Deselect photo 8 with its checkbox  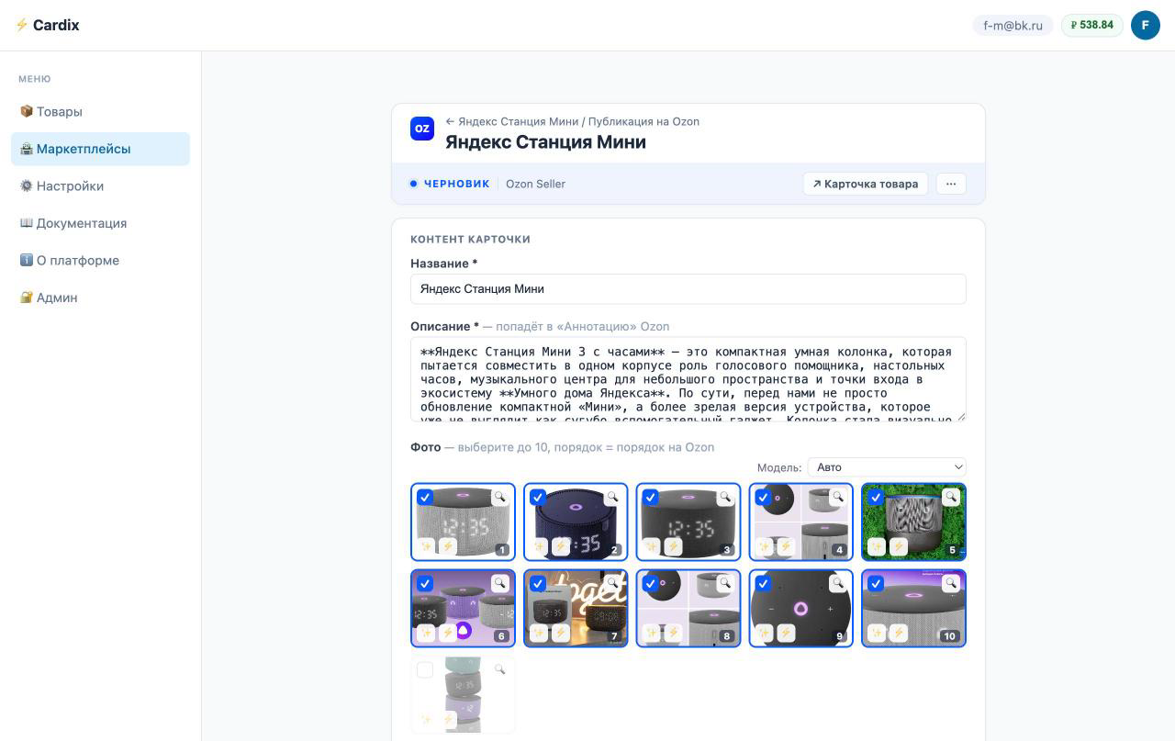point(651,584)
